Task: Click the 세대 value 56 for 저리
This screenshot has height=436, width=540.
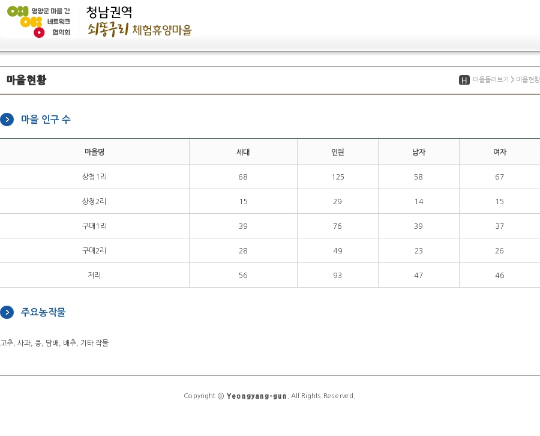Action: 243,275
